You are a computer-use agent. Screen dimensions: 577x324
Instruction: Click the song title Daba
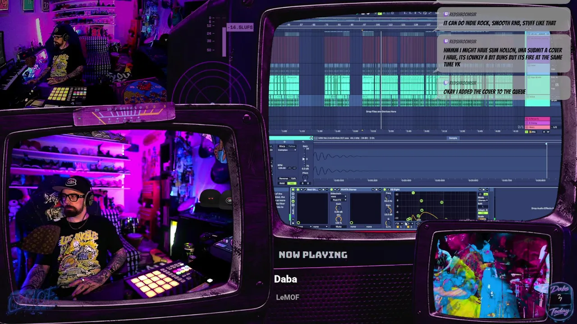coord(285,279)
